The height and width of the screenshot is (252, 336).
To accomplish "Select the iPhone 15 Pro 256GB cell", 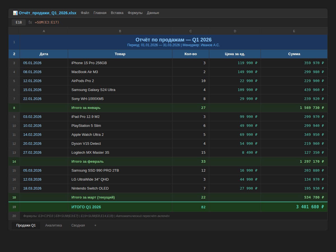I will tap(120, 63).
